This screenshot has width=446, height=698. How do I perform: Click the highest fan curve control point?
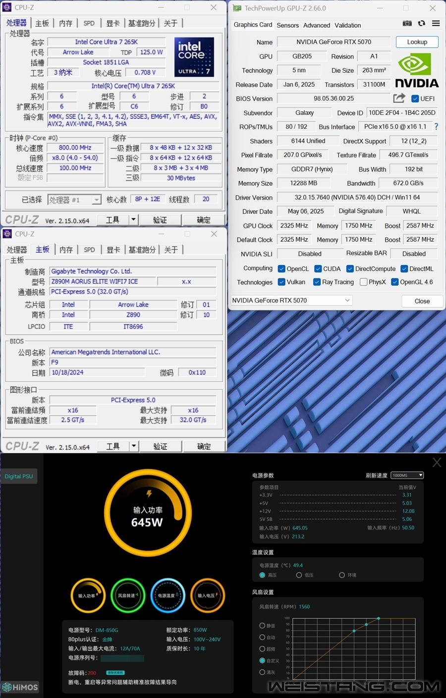tap(379, 618)
